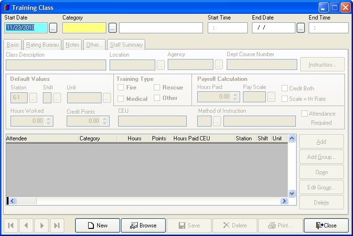
Task: Check the Fire training type box
Action: click(121, 88)
